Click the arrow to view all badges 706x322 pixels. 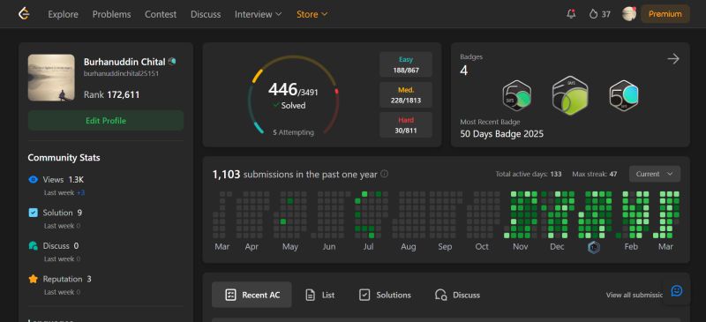pyautogui.click(x=673, y=59)
